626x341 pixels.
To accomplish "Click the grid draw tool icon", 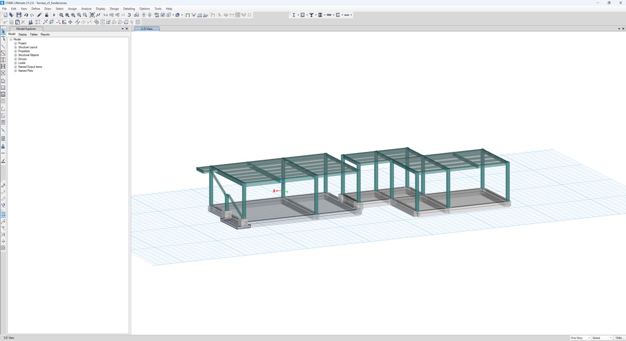I will [x=3, y=138].
